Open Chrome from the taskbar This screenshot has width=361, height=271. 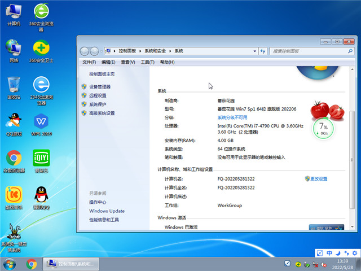pyautogui.click(x=32, y=264)
